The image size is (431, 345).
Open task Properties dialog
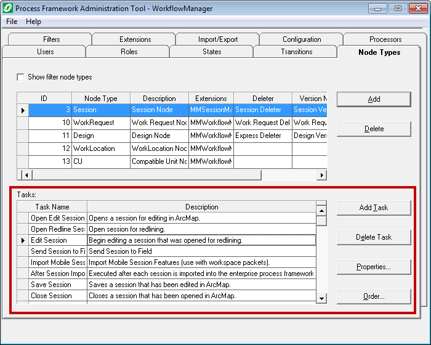(x=373, y=267)
